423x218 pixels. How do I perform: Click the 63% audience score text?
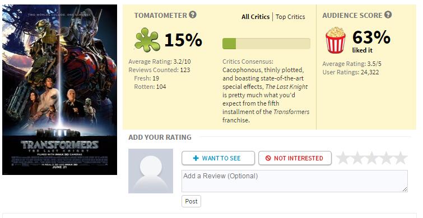pos(371,37)
